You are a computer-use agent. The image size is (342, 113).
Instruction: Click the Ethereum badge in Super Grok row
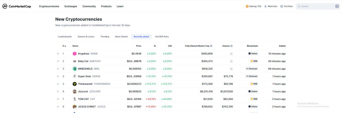tap(252, 76)
